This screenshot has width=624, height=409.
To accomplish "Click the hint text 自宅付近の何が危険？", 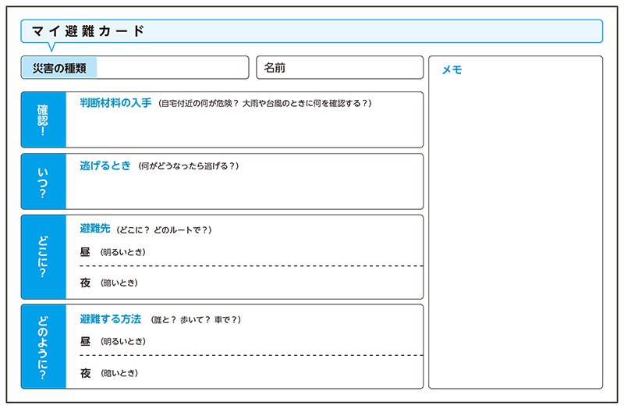I will (x=199, y=103).
